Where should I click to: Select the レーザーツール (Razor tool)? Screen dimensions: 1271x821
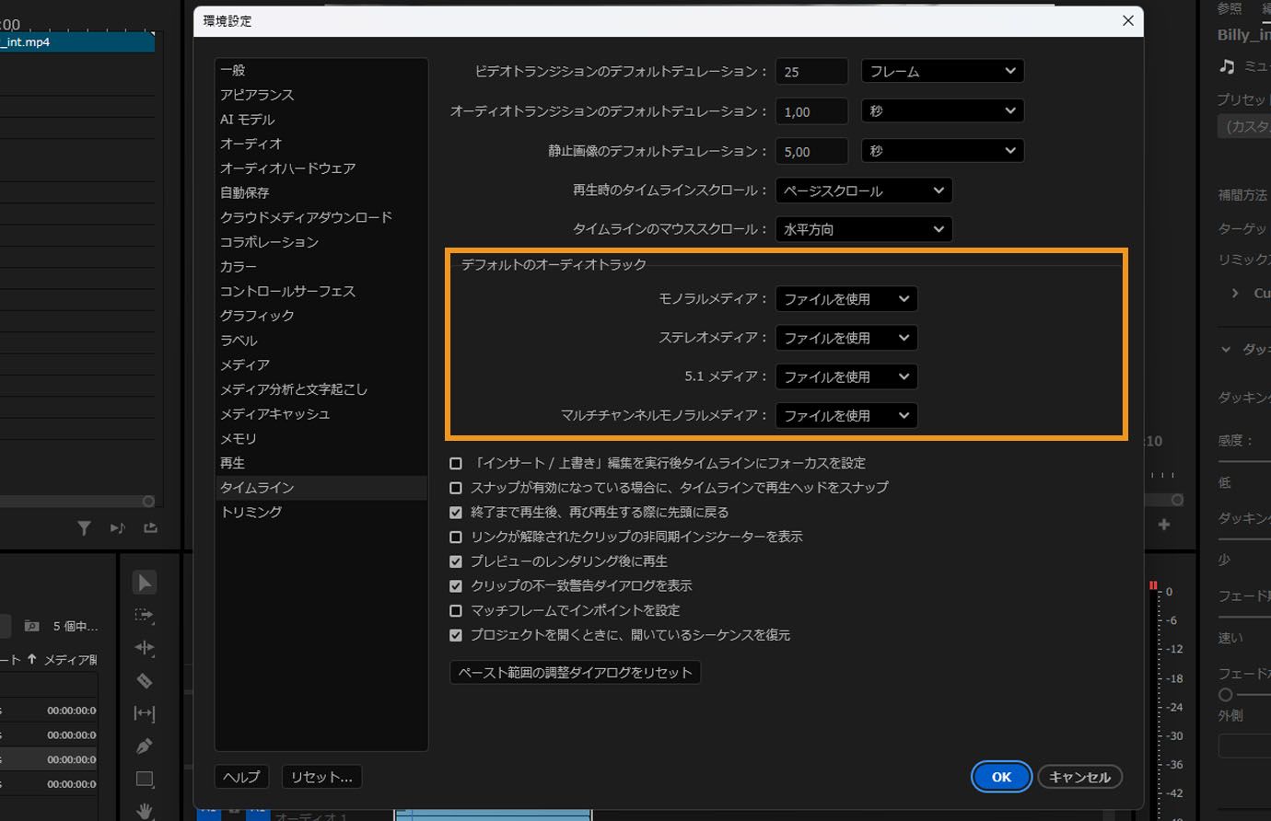coord(145,681)
